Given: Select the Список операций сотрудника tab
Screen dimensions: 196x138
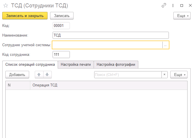Looking at the screenshot, I should [x=30, y=65].
